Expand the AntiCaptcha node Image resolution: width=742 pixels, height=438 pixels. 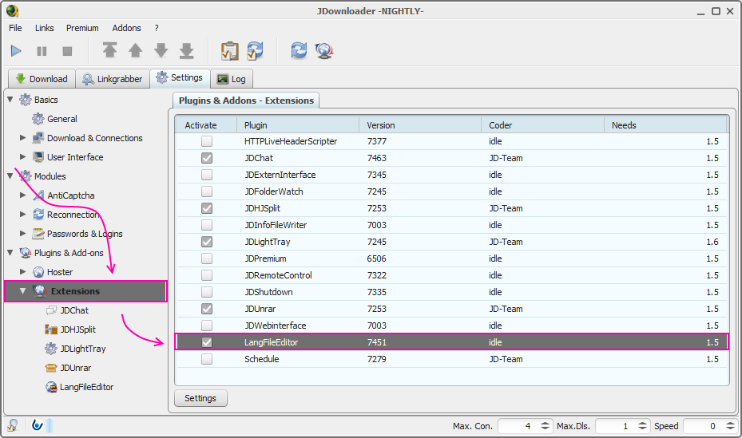click(x=22, y=195)
